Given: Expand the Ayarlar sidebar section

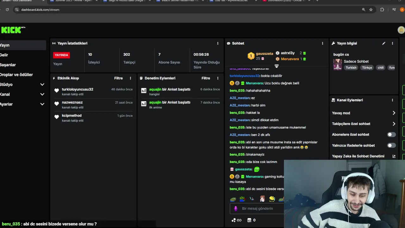Looking at the screenshot, I should pos(42,104).
